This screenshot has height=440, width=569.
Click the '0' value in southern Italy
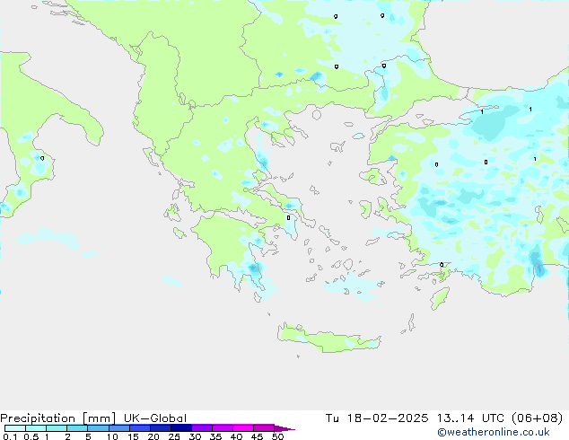(x=42, y=158)
